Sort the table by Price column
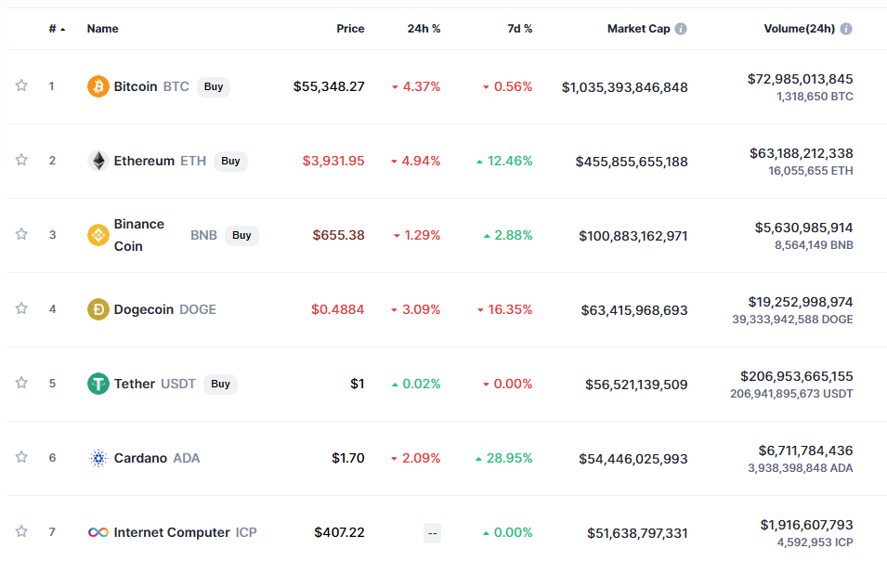This screenshot has width=887, height=562. click(350, 29)
